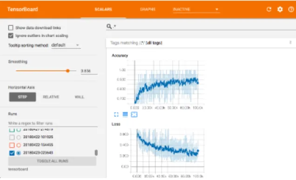Select the gray run's radio button

(19, 137)
